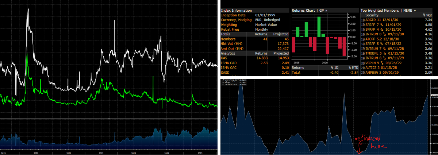Click the % 1D column header
The image size is (438, 155).
335,68
